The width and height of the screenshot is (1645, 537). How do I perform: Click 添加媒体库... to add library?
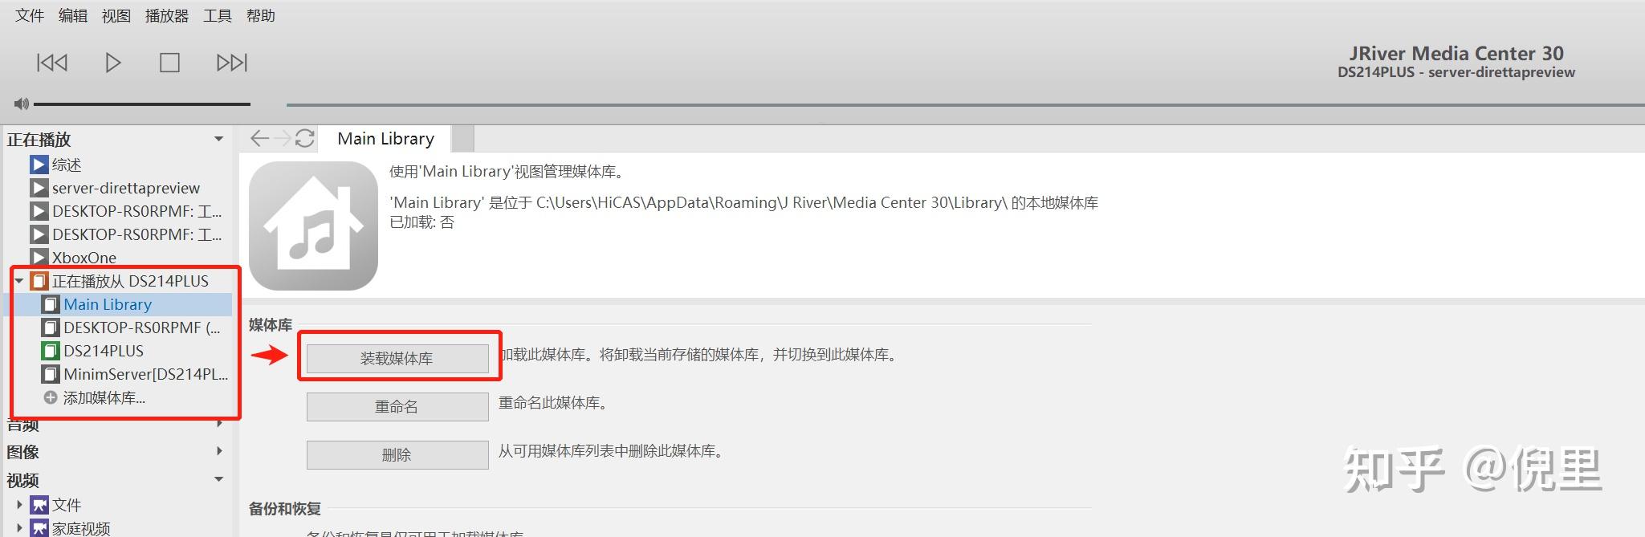[x=104, y=397]
